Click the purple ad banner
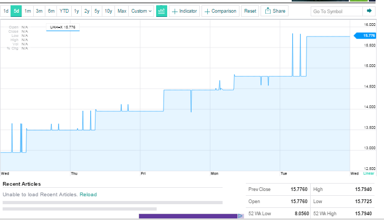Viewport: 384px width, 220px height. (x=188, y=216)
